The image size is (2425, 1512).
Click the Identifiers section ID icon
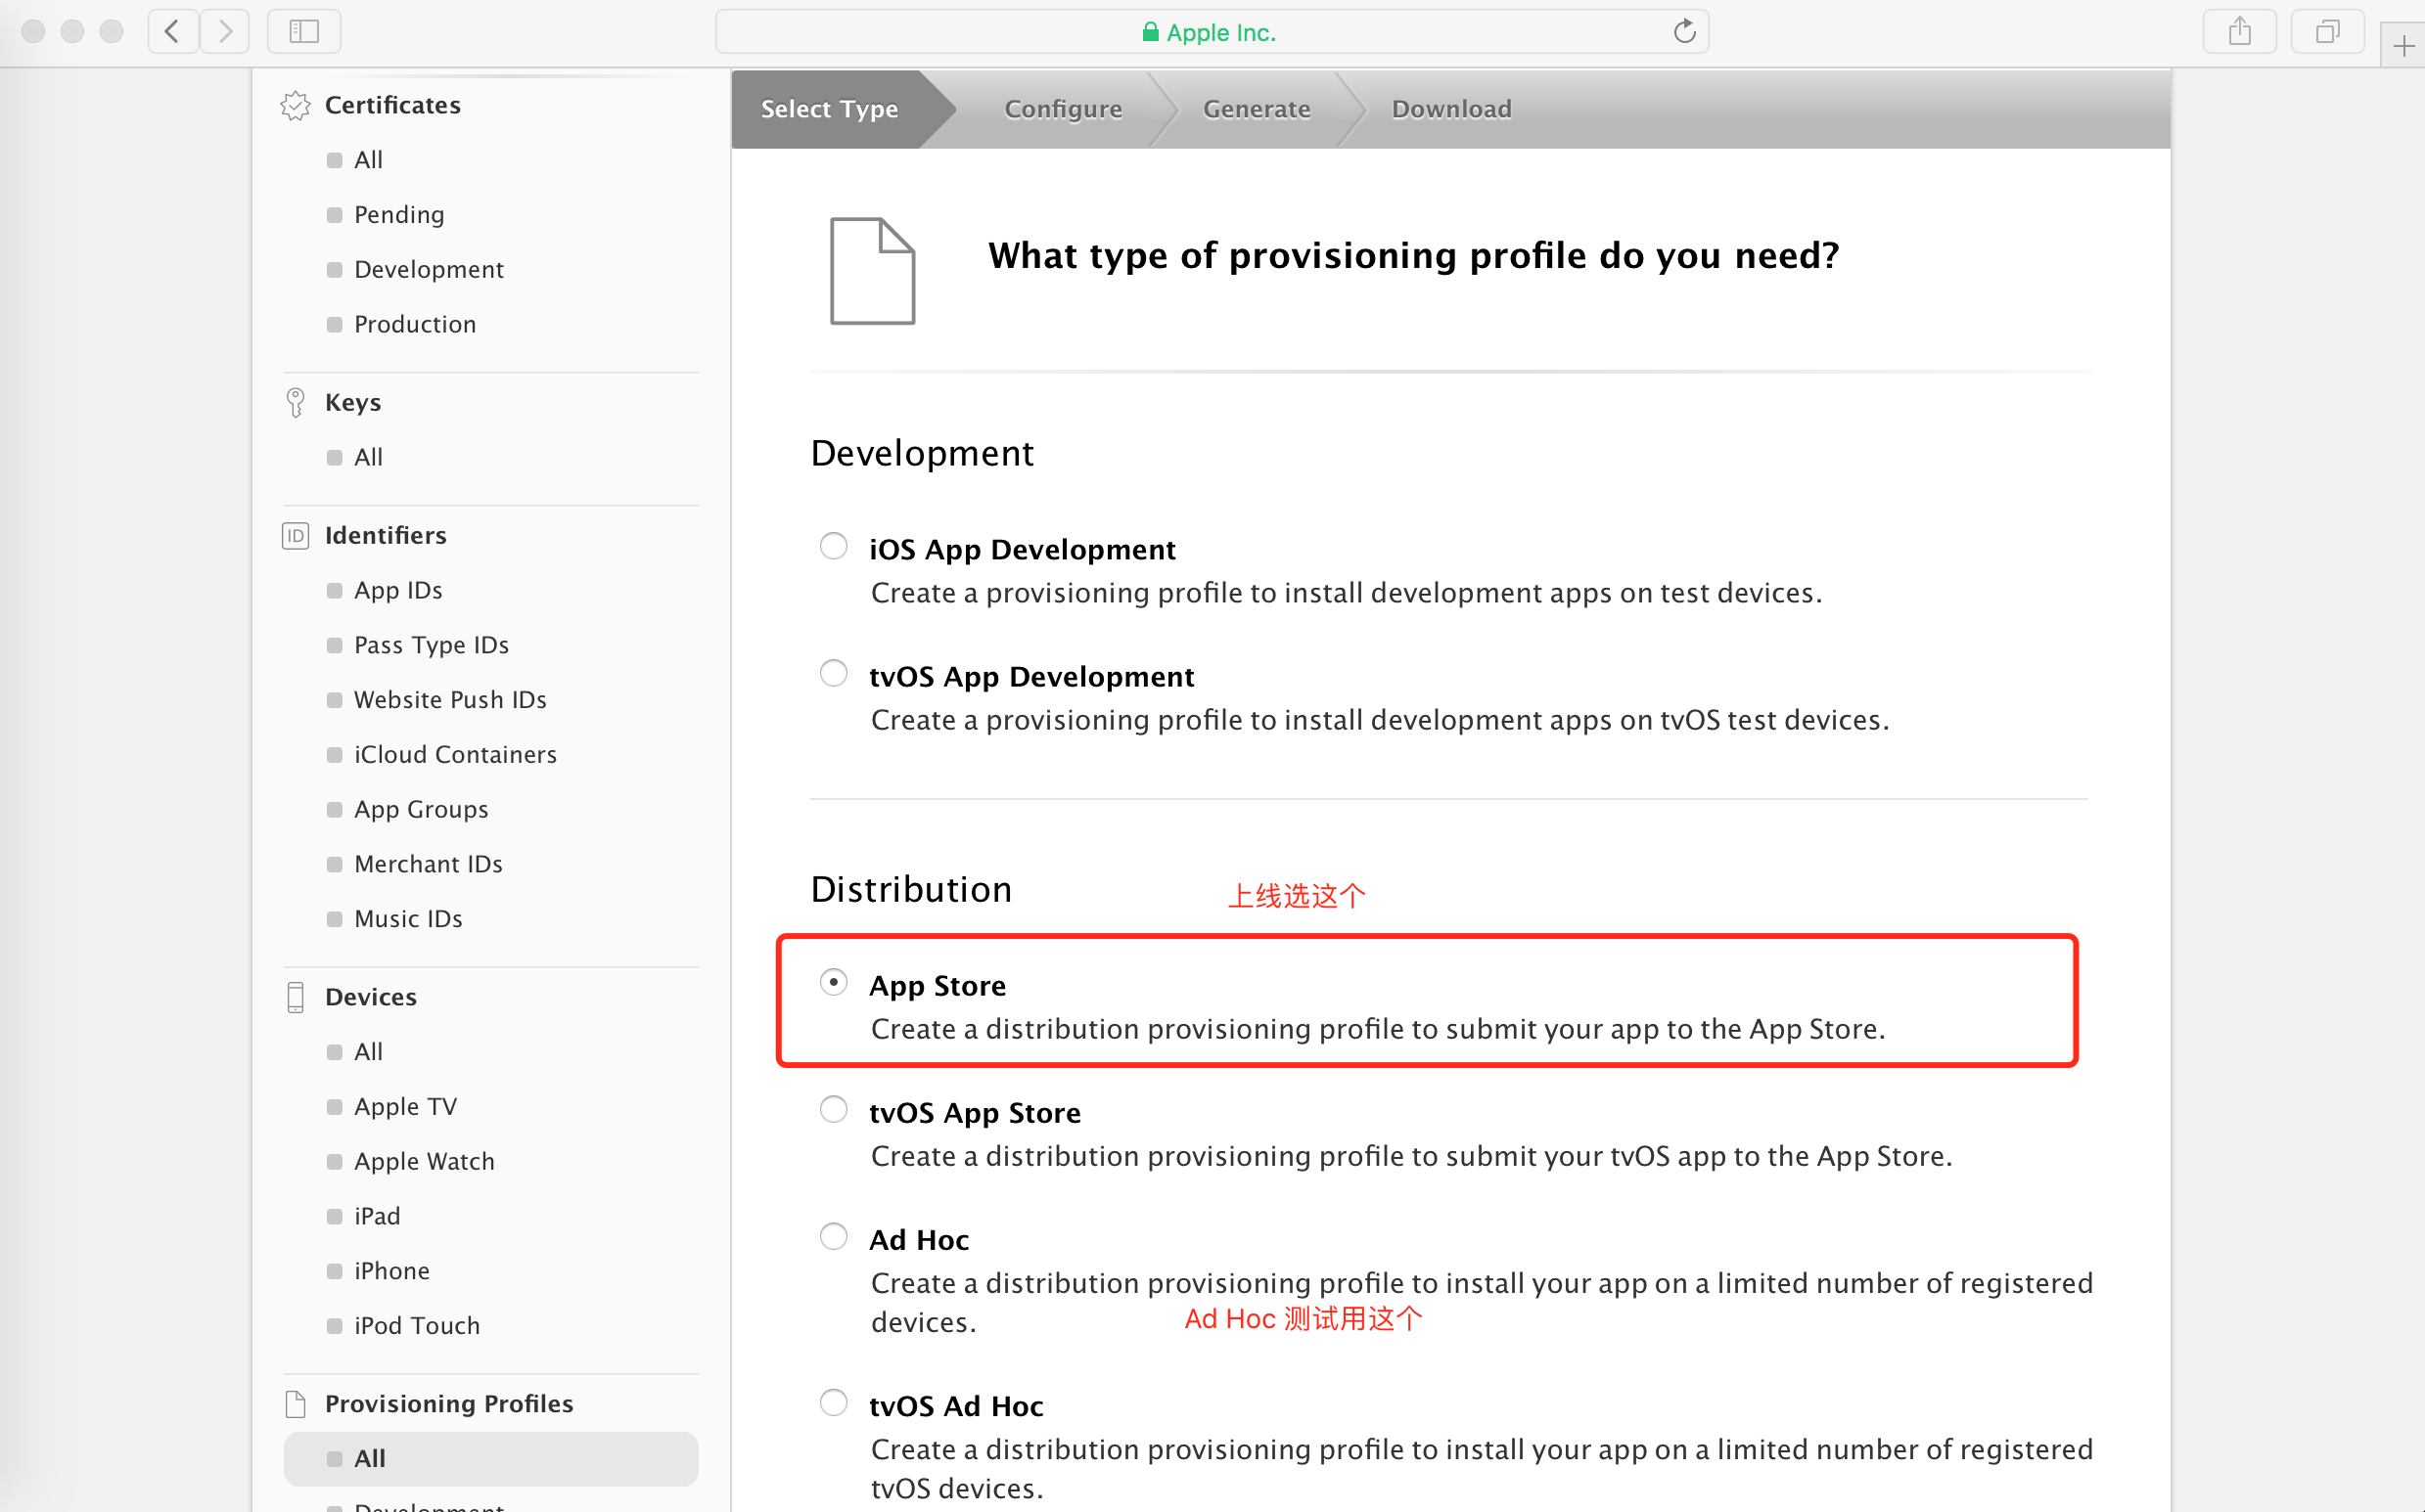click(x=296, y=536)
